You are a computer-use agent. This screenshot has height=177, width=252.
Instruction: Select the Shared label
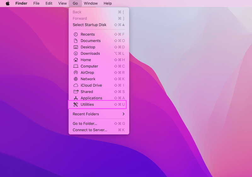[x=87, y=92]
